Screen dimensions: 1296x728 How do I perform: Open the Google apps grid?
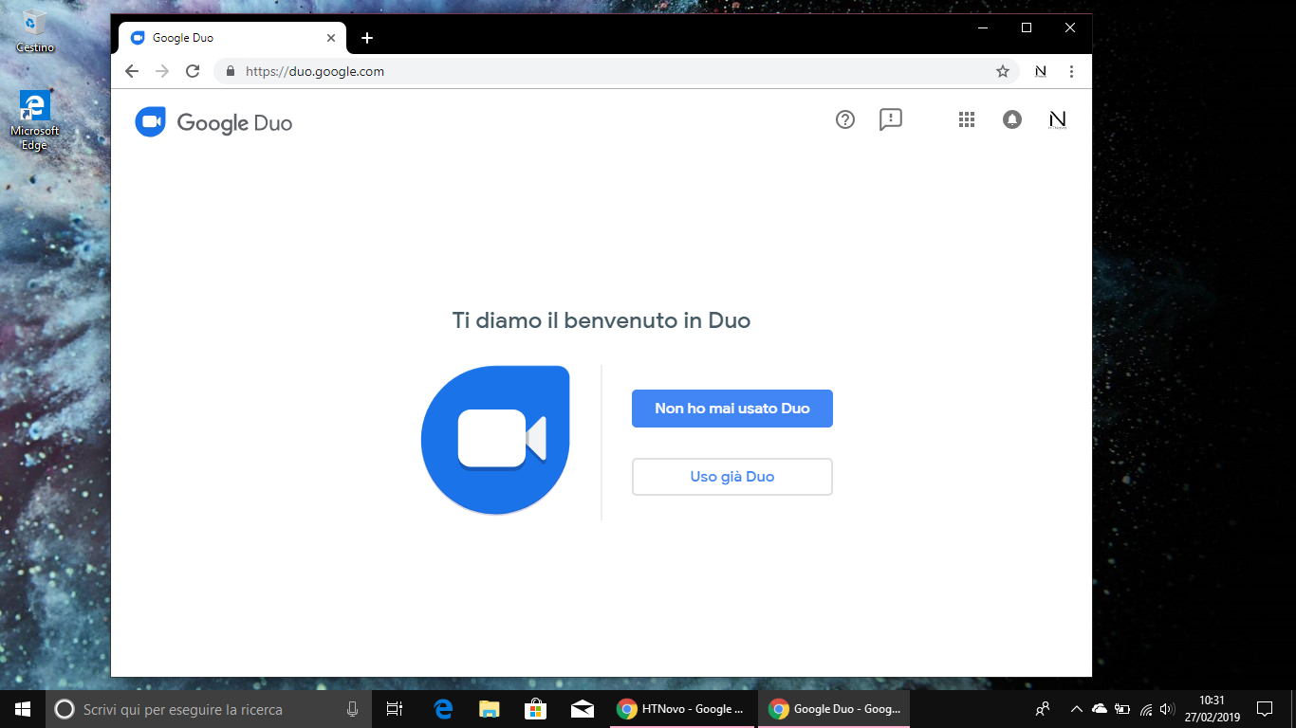[x=967, y=119]
